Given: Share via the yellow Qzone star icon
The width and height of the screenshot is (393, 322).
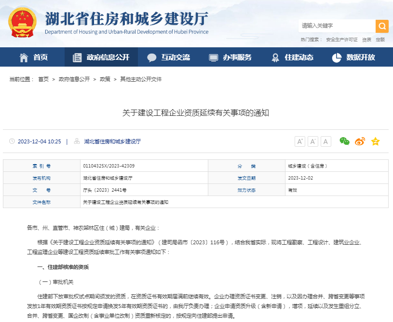Looking at the screenshot, I should click(375, 141).
